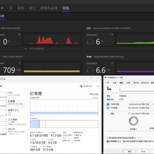The height and width of the screenshot is (154, 154).
Task: Click the 7.5/54.8 GB committed value
Action: [x=38, y=143]
